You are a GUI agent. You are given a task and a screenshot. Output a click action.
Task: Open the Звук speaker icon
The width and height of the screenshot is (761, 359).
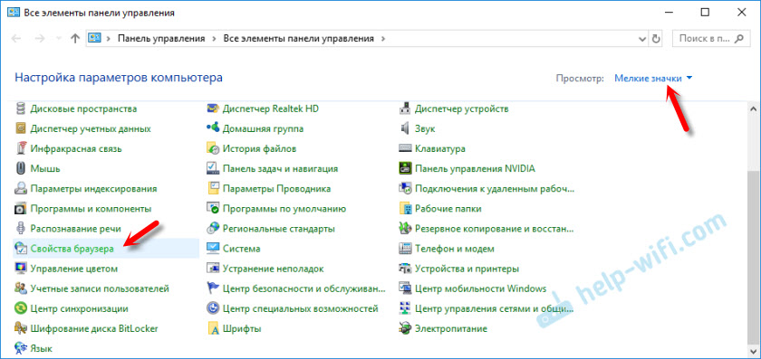pos(405,129)
